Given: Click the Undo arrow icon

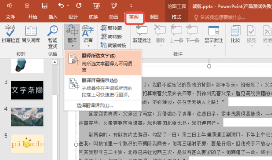Looking at the screenshot, I should [61, 6].
